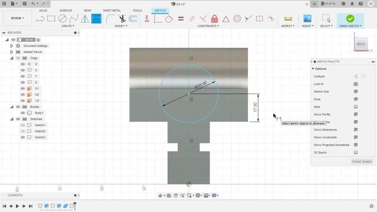Screen dimensions: 377x212
Task: Enable the 3D Sketch checkbox
Action: [x=356, y=153]
